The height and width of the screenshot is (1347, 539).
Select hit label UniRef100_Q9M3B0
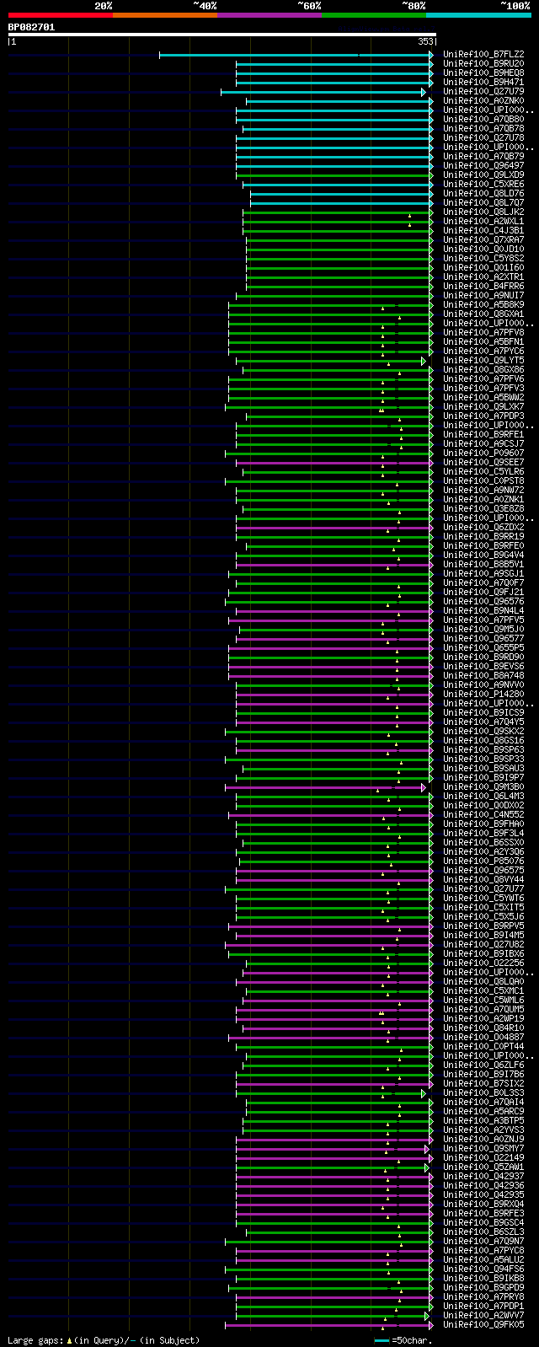click(x=483, y=787)
